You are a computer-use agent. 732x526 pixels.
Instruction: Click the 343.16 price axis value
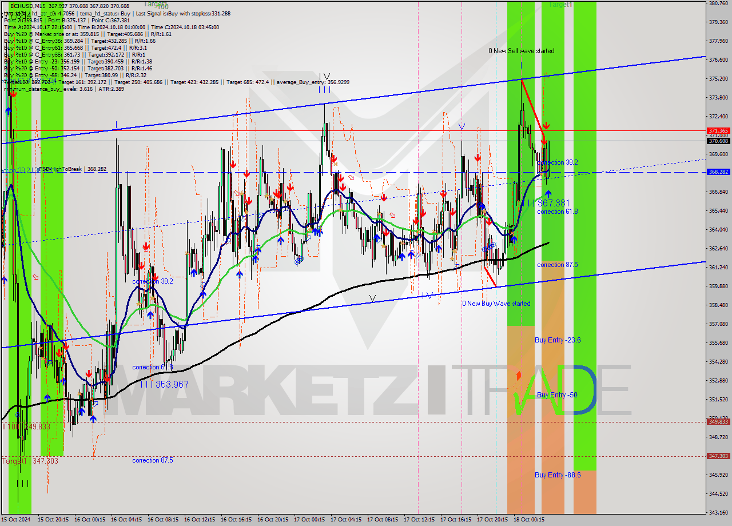tap(718, 512)
